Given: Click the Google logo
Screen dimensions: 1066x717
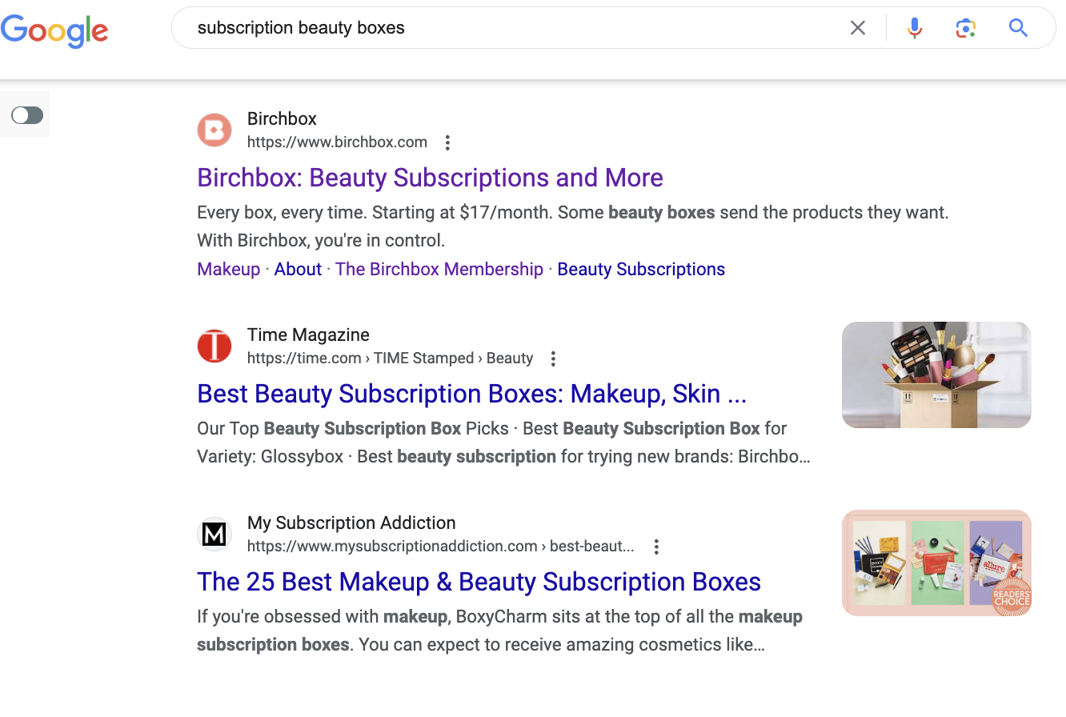Looking at the screenshot, I should coord(54,30).
